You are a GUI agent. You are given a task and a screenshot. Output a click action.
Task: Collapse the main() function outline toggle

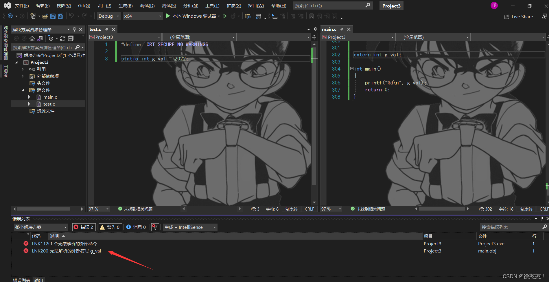352,69
